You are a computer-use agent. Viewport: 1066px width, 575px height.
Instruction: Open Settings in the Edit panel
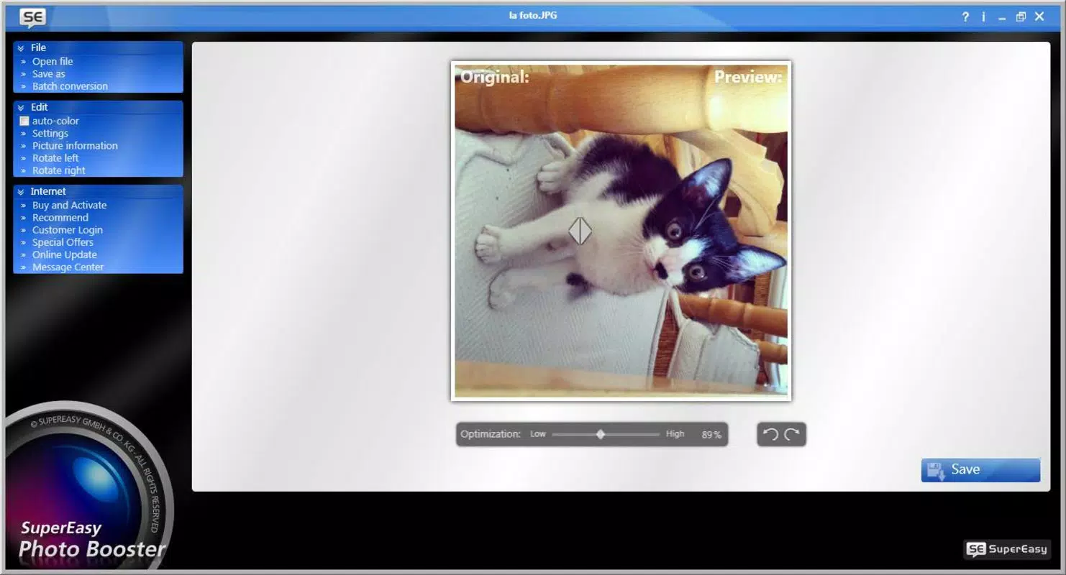pos(50,134)
